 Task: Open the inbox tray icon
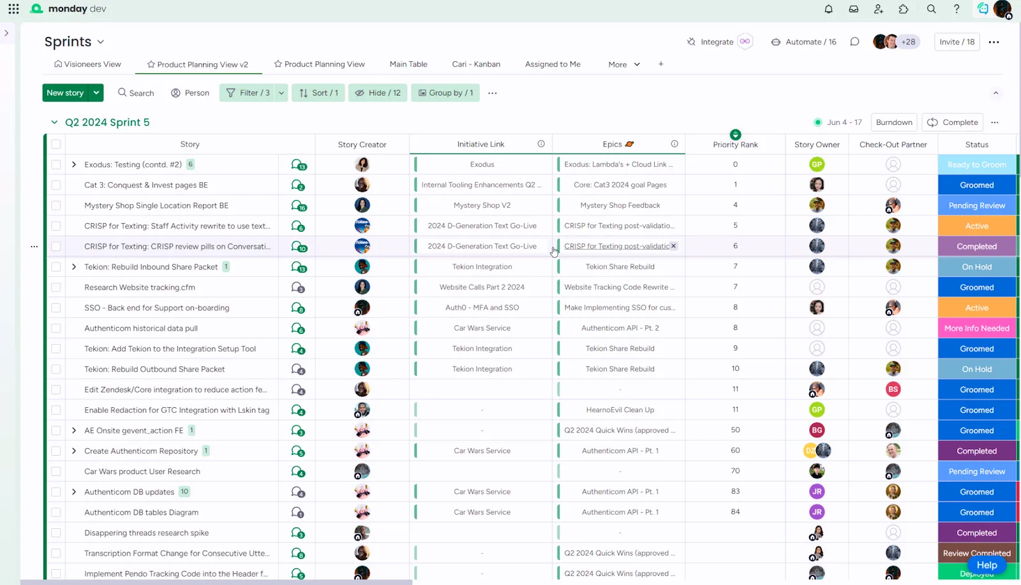click(x=854, y=9)
